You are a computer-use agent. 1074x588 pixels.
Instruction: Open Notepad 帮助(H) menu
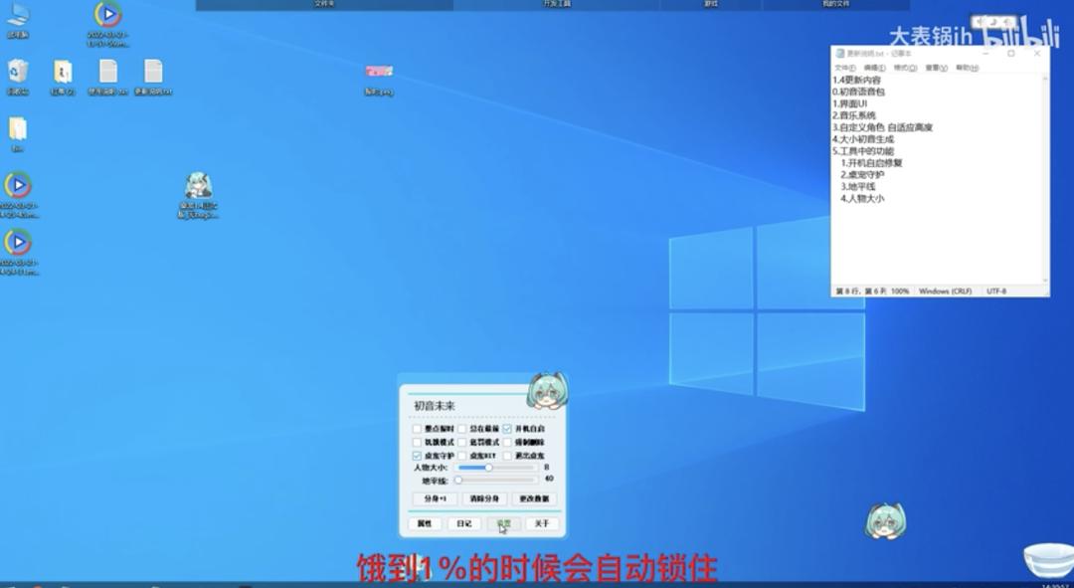(967, 68)
